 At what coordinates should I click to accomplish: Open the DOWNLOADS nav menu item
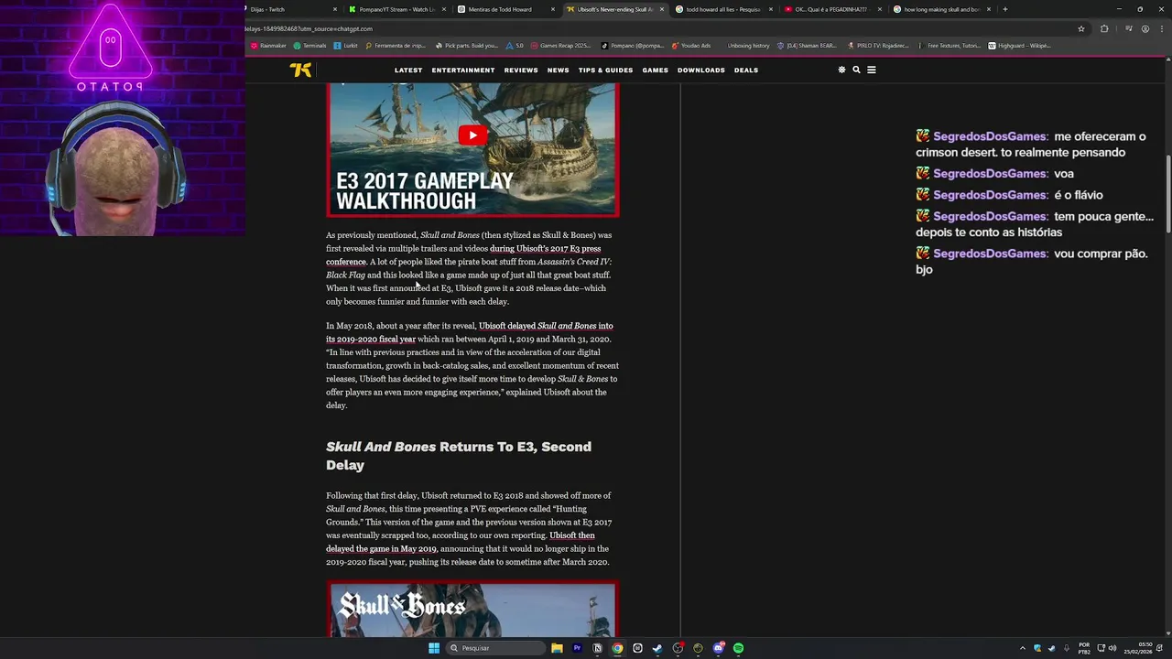[701, 70]
